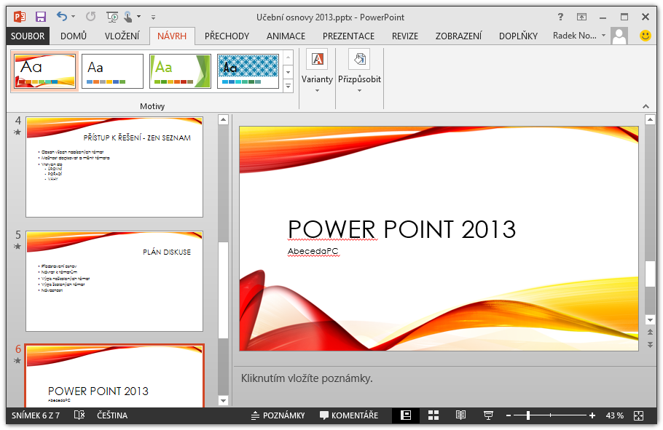The image size is (663, 430).
Task: Go to next slide using double-down arrow
Action: click(x=651, y=345)
